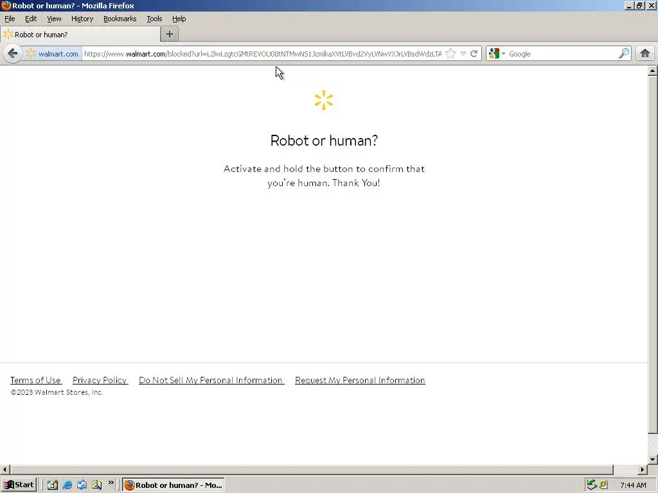Click the vertical scrollbar up arrow

(653, 71)
